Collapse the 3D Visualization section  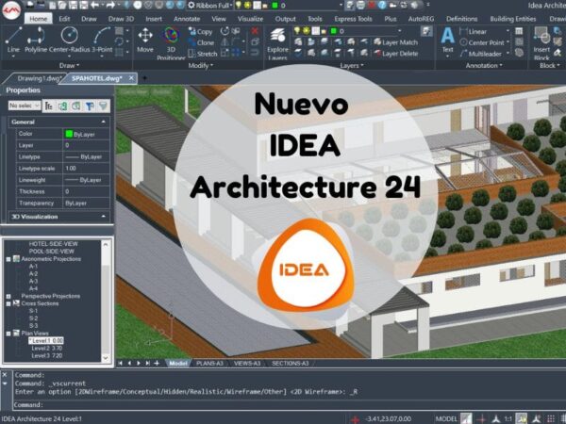pyautogui.click(x=103, y=217)
